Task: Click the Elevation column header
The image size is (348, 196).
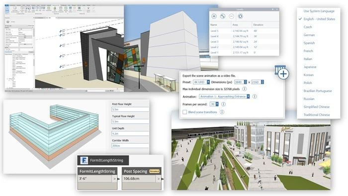Action: (x=259, y=25)
